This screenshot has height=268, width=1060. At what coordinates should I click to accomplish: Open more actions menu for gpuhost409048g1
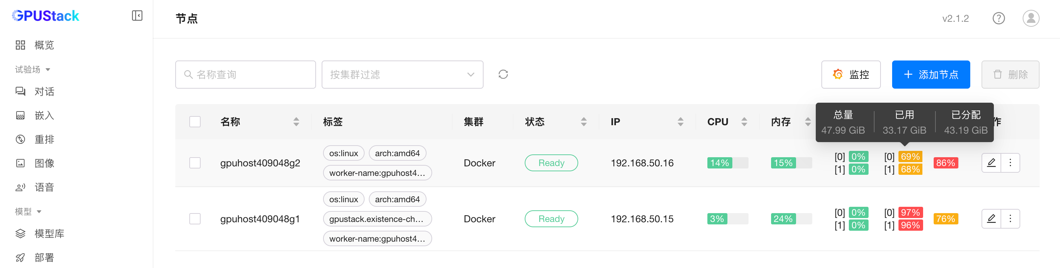tap(1010, 219)
